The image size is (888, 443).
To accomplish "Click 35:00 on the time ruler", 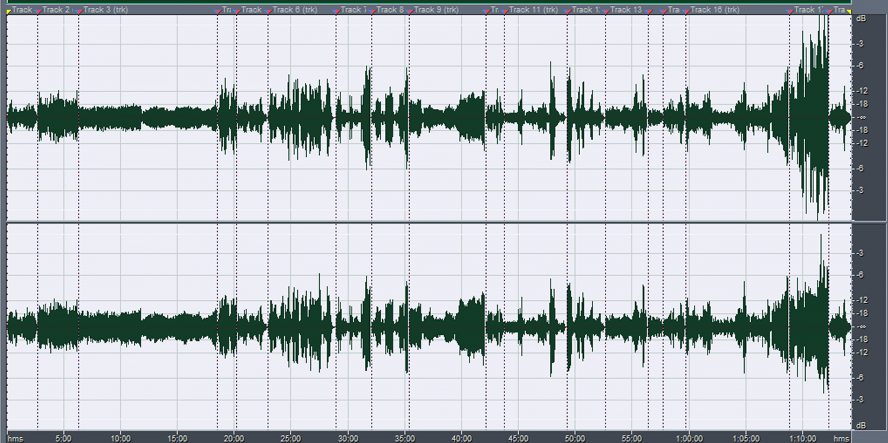I will (x=404, y=438).
